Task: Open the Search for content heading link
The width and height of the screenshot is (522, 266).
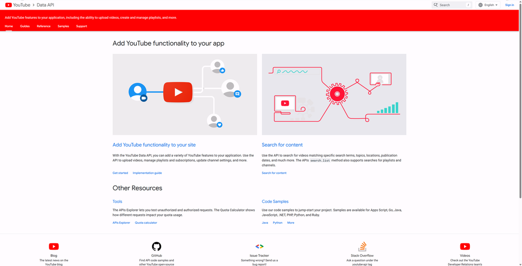Action: 282,145
